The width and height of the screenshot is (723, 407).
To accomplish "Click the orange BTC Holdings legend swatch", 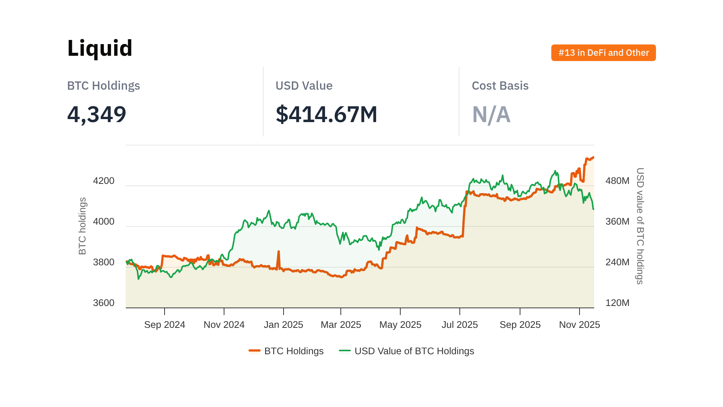I will [x=255, y=351].
